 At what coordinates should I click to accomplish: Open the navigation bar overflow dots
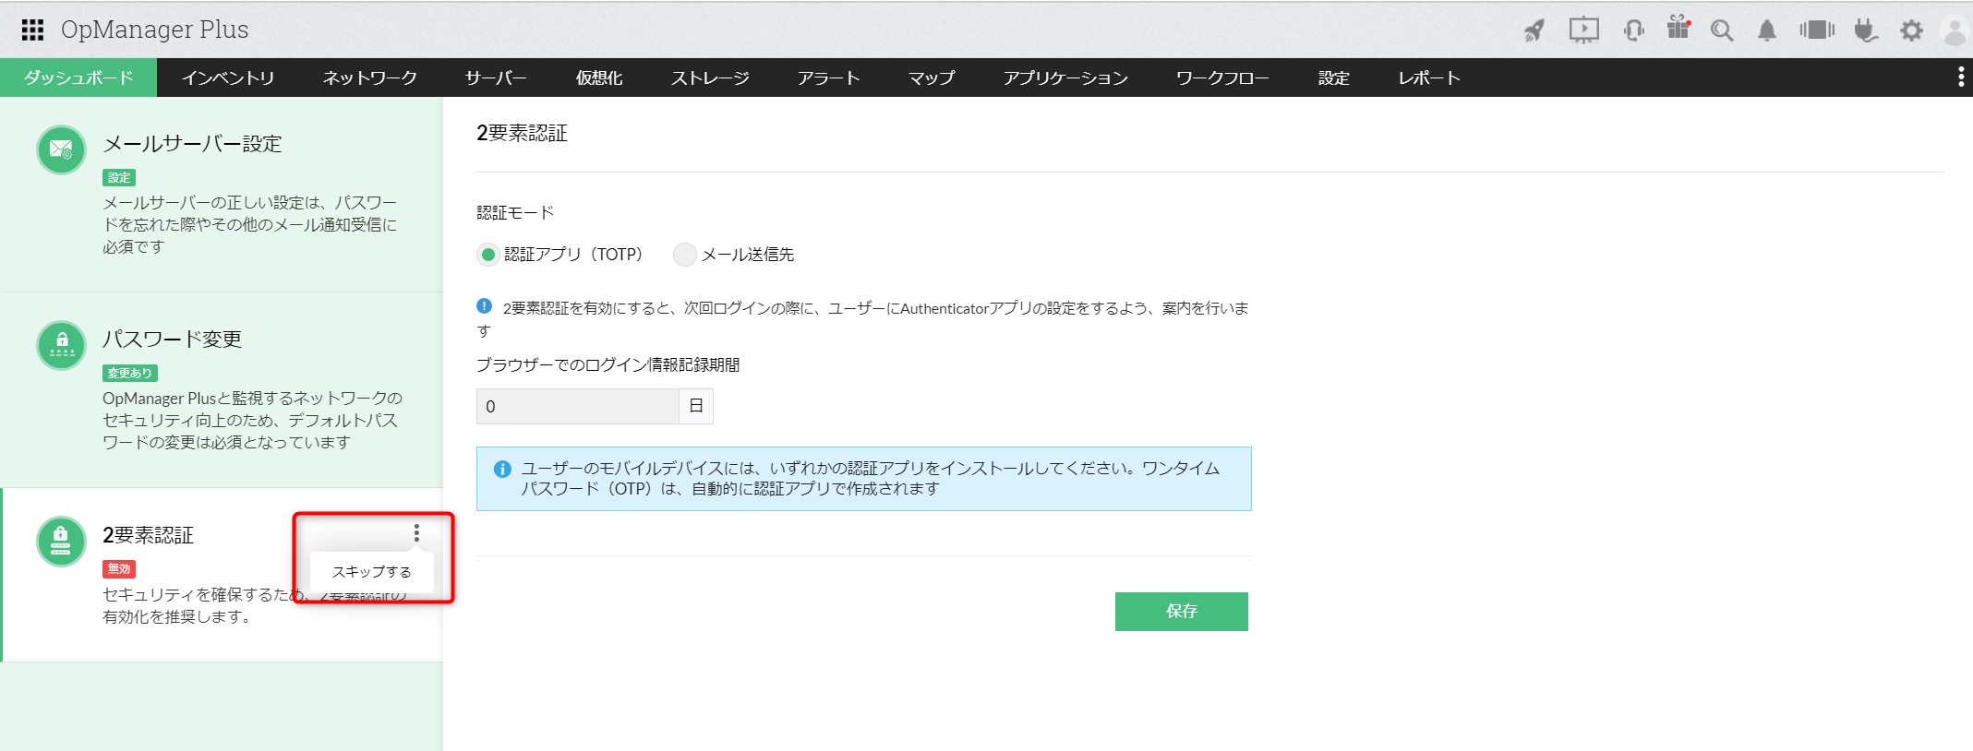[1961, 77]
